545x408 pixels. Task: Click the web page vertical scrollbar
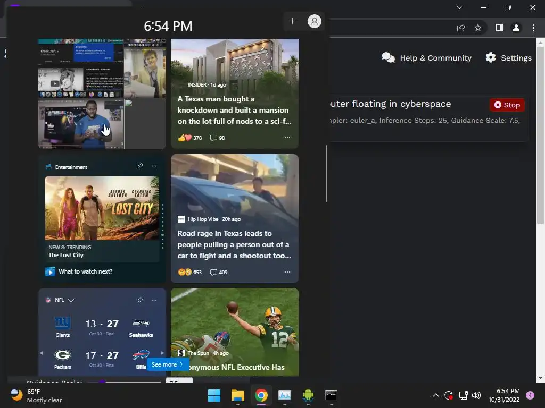tap(540, 135)
